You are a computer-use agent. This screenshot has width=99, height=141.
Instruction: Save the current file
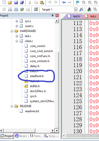(x=16, y=2)
